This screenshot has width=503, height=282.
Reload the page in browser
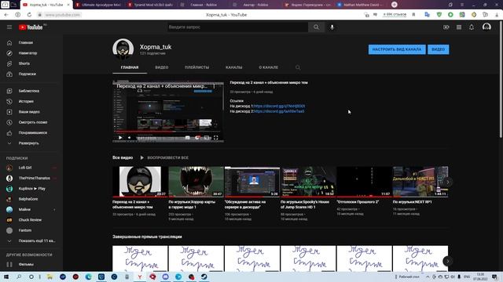point(29,15)
